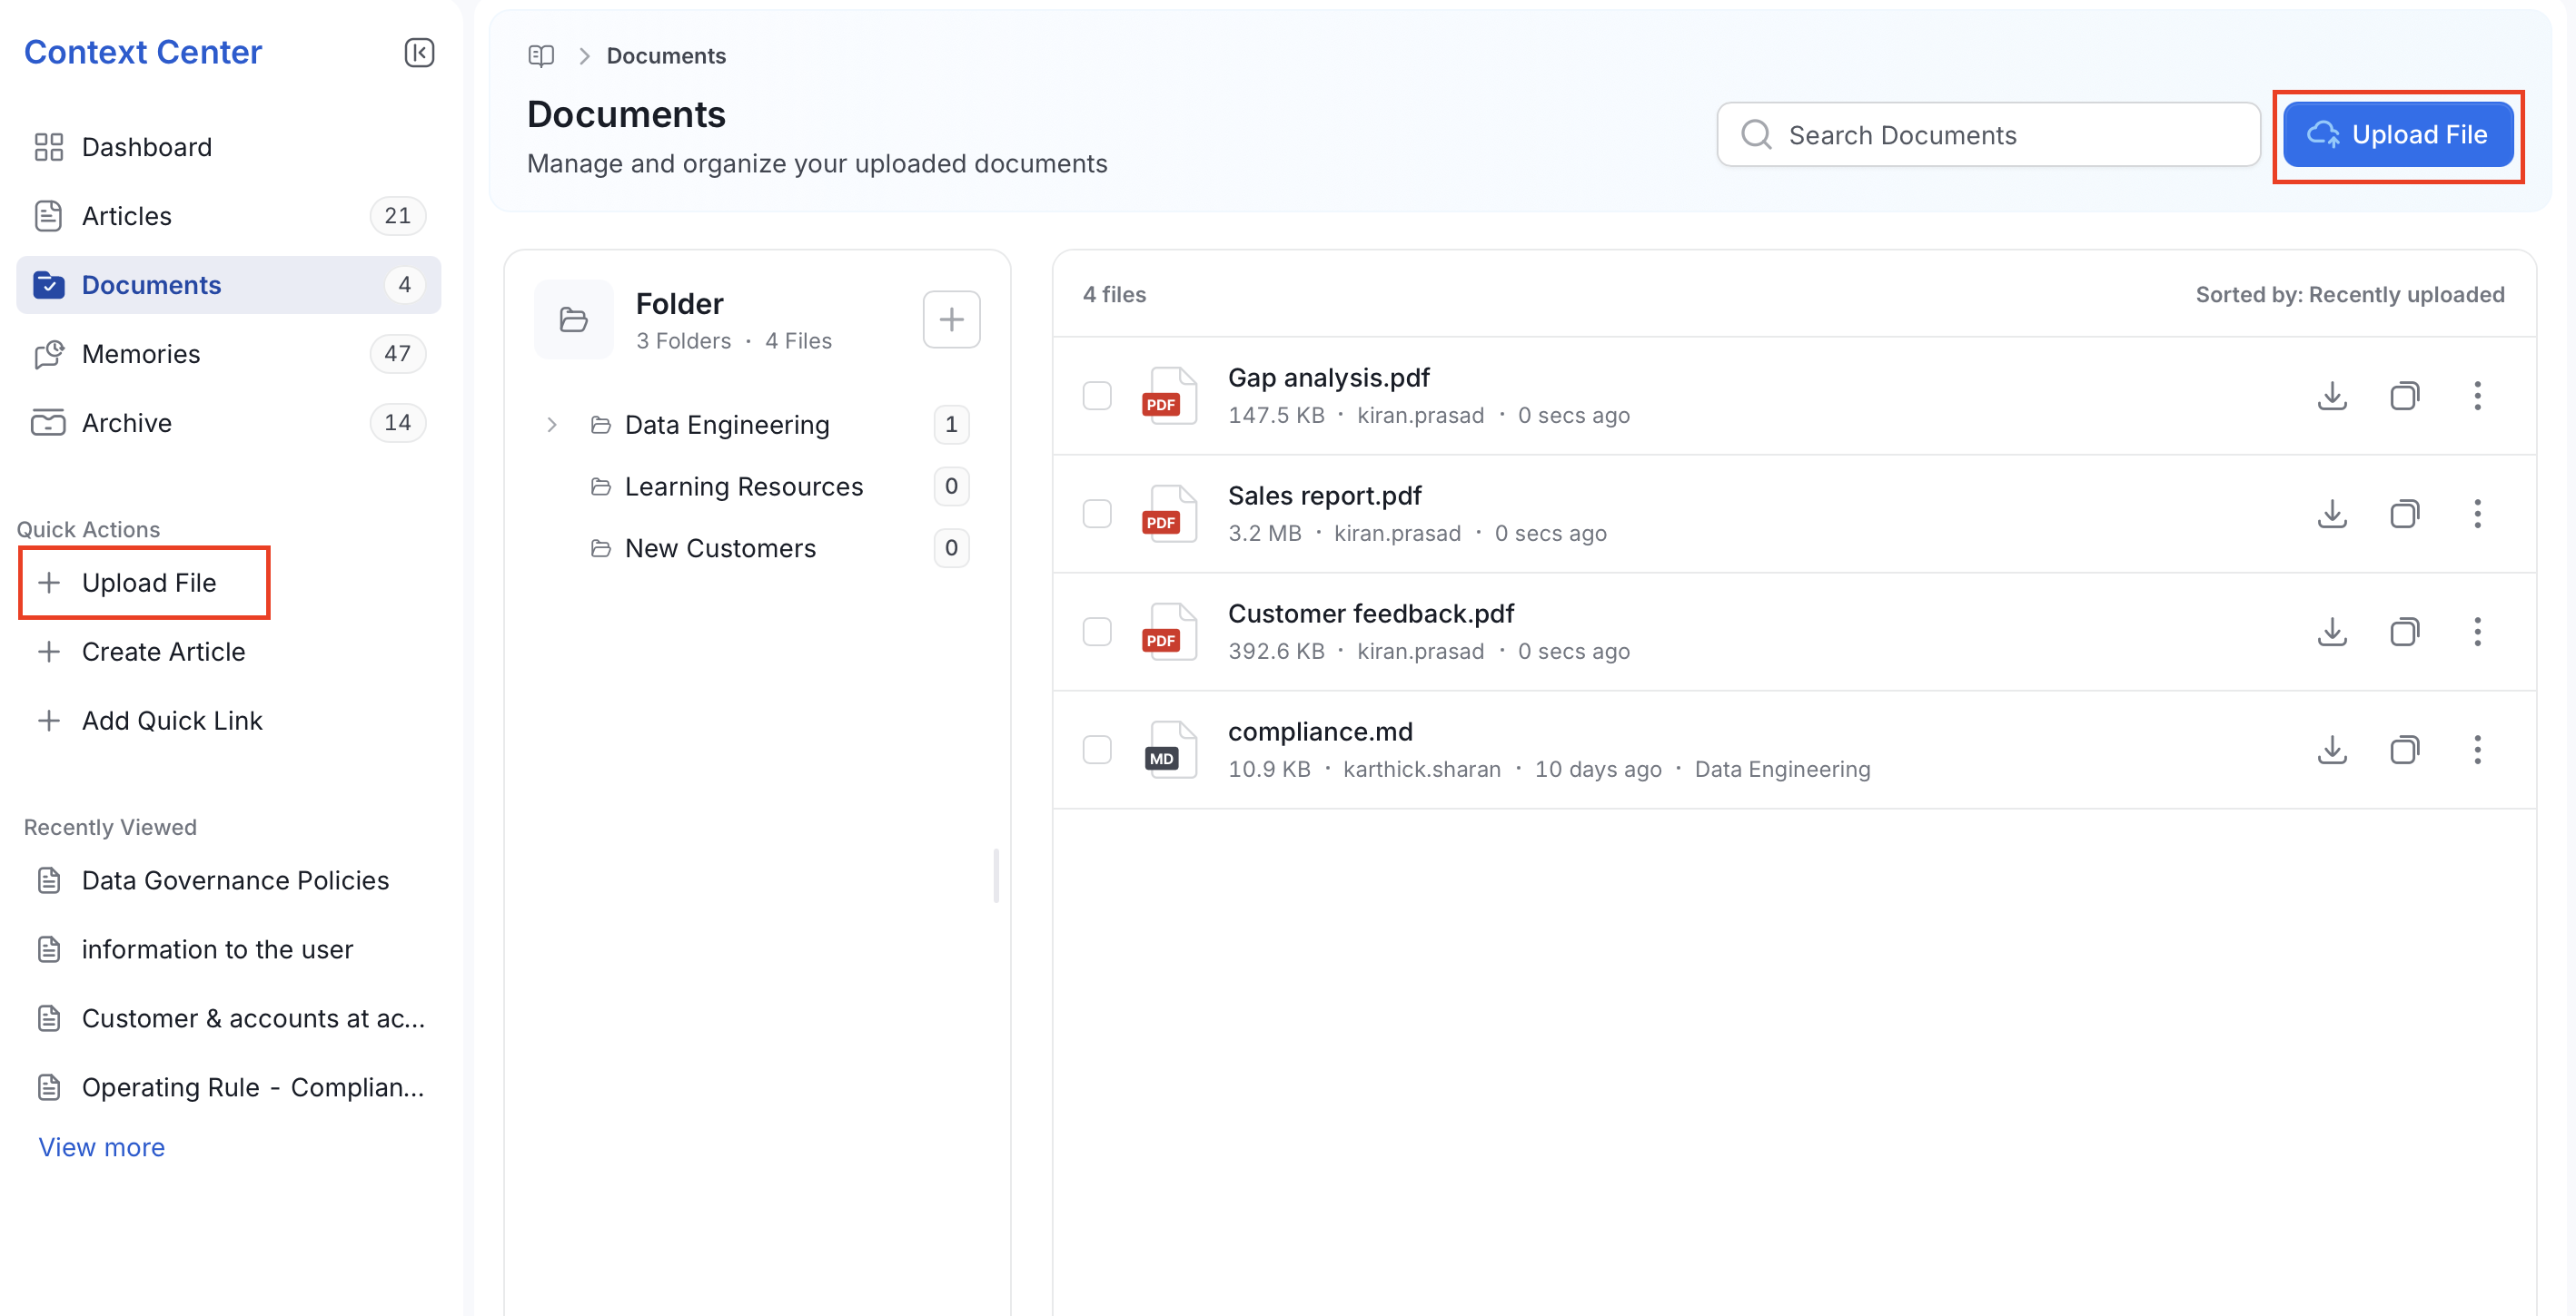The image size is (2576, 1316).
Task: Open the Customer feedback.pdf file name
Action: pyautogui.click(x=1370, y=614)
